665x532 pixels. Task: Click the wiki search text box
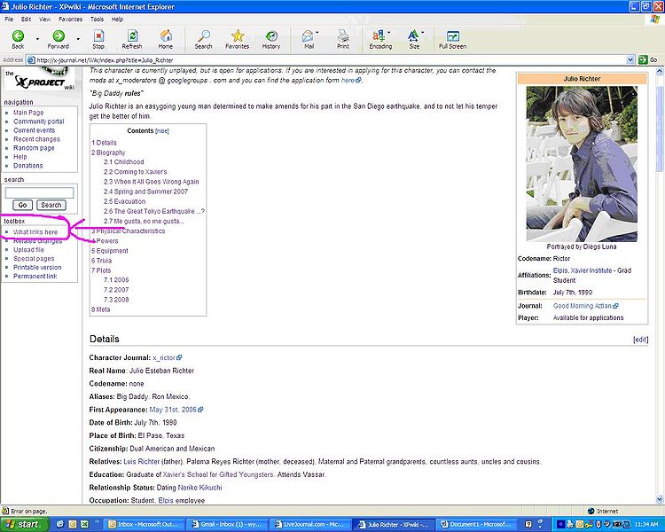tap(39, 193)
